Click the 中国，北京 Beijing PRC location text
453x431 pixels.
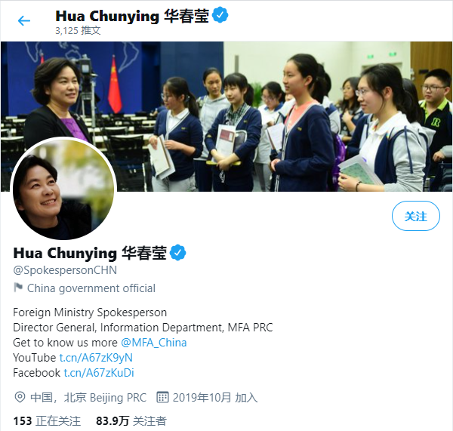pyautogui.click(x=88, y=398)
